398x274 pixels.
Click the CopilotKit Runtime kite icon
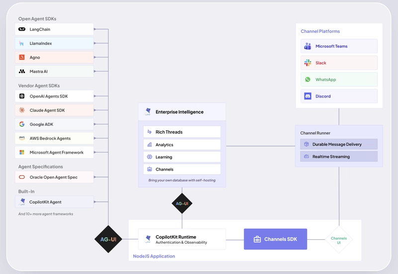pyautogui.click(x=147, y=239)
